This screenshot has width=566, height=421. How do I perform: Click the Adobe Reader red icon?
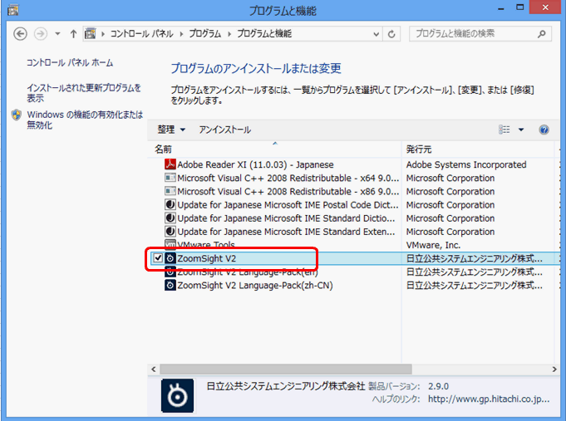point(170,164)
